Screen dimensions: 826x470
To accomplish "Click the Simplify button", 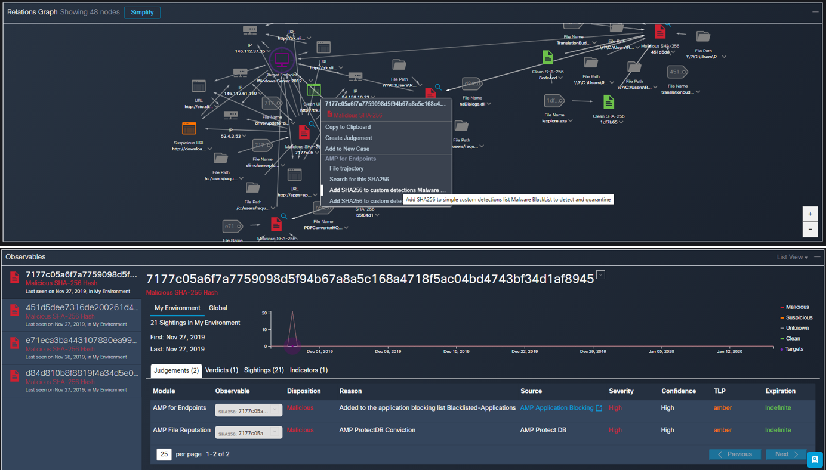I will (142, 12).
